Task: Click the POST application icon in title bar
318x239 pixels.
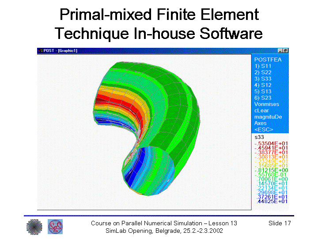Action: 40,50
